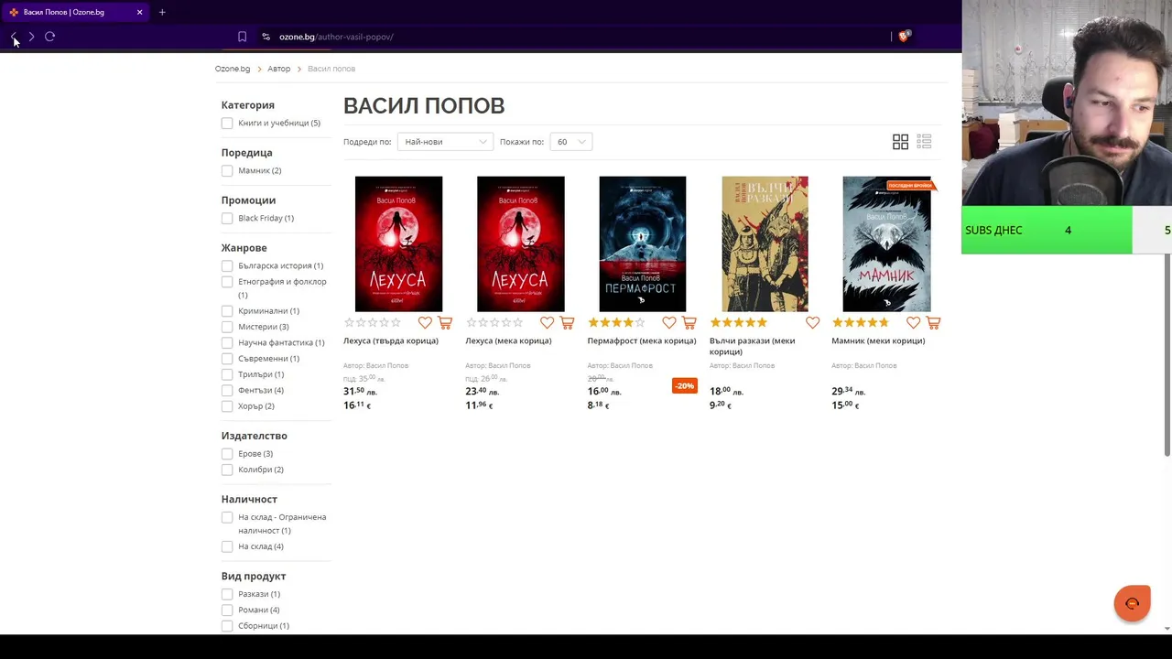Add Вълчи разкази to wishlist heart
Image resolution: width=1172 pixels, height=659 pixels.
[x=812, y=322]
